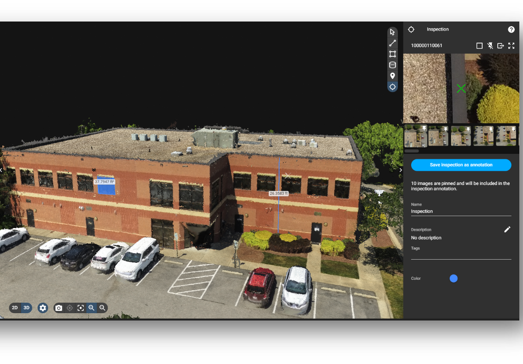
Task: Select the first pinned image thumbnail
Action: (x=416, y=136)
